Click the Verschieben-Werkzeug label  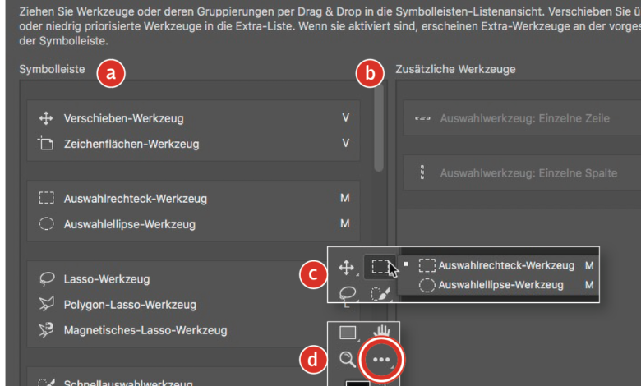click(124, 118)
